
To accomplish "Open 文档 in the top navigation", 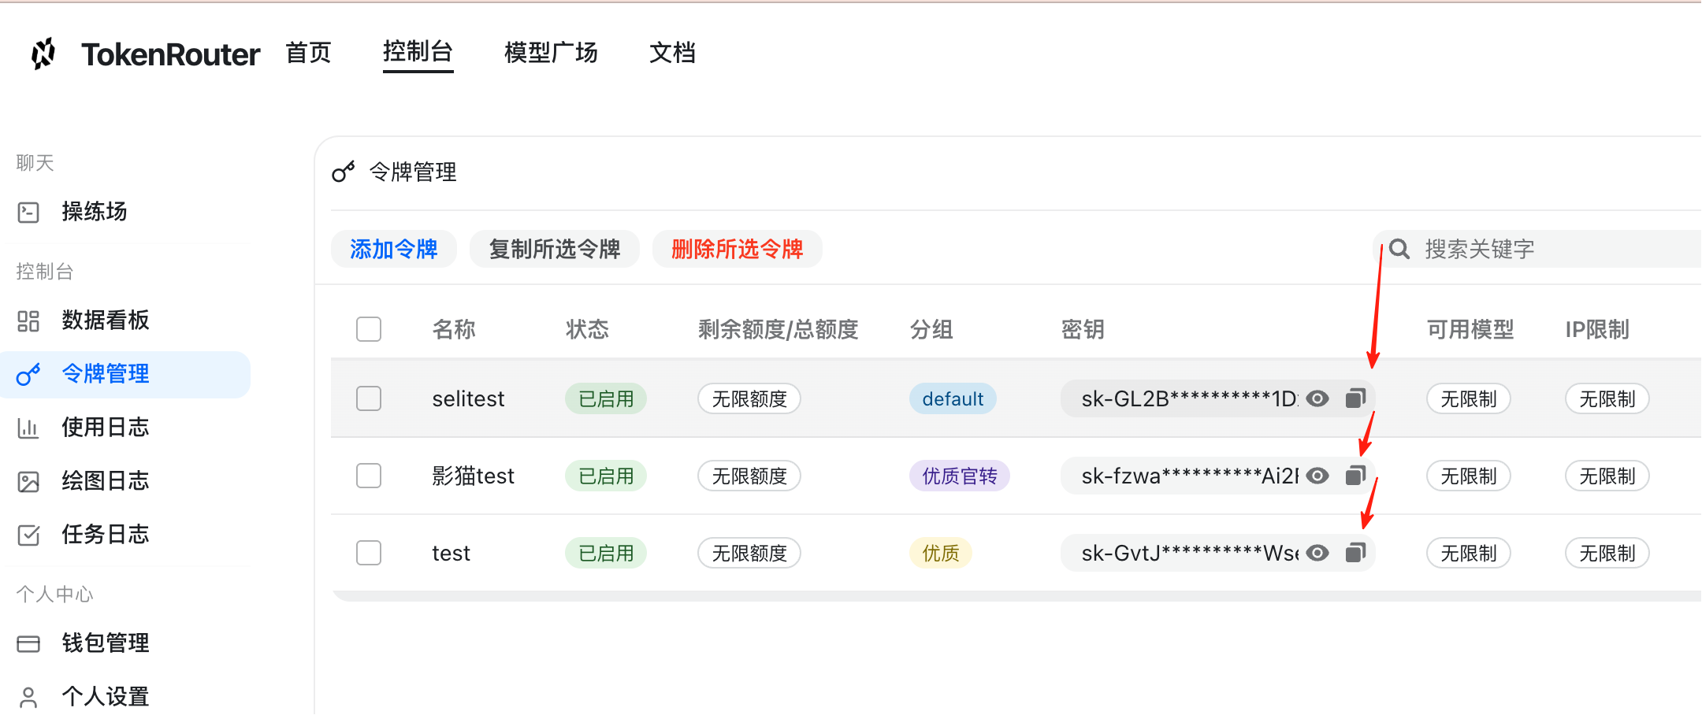I will coord(672,53).
